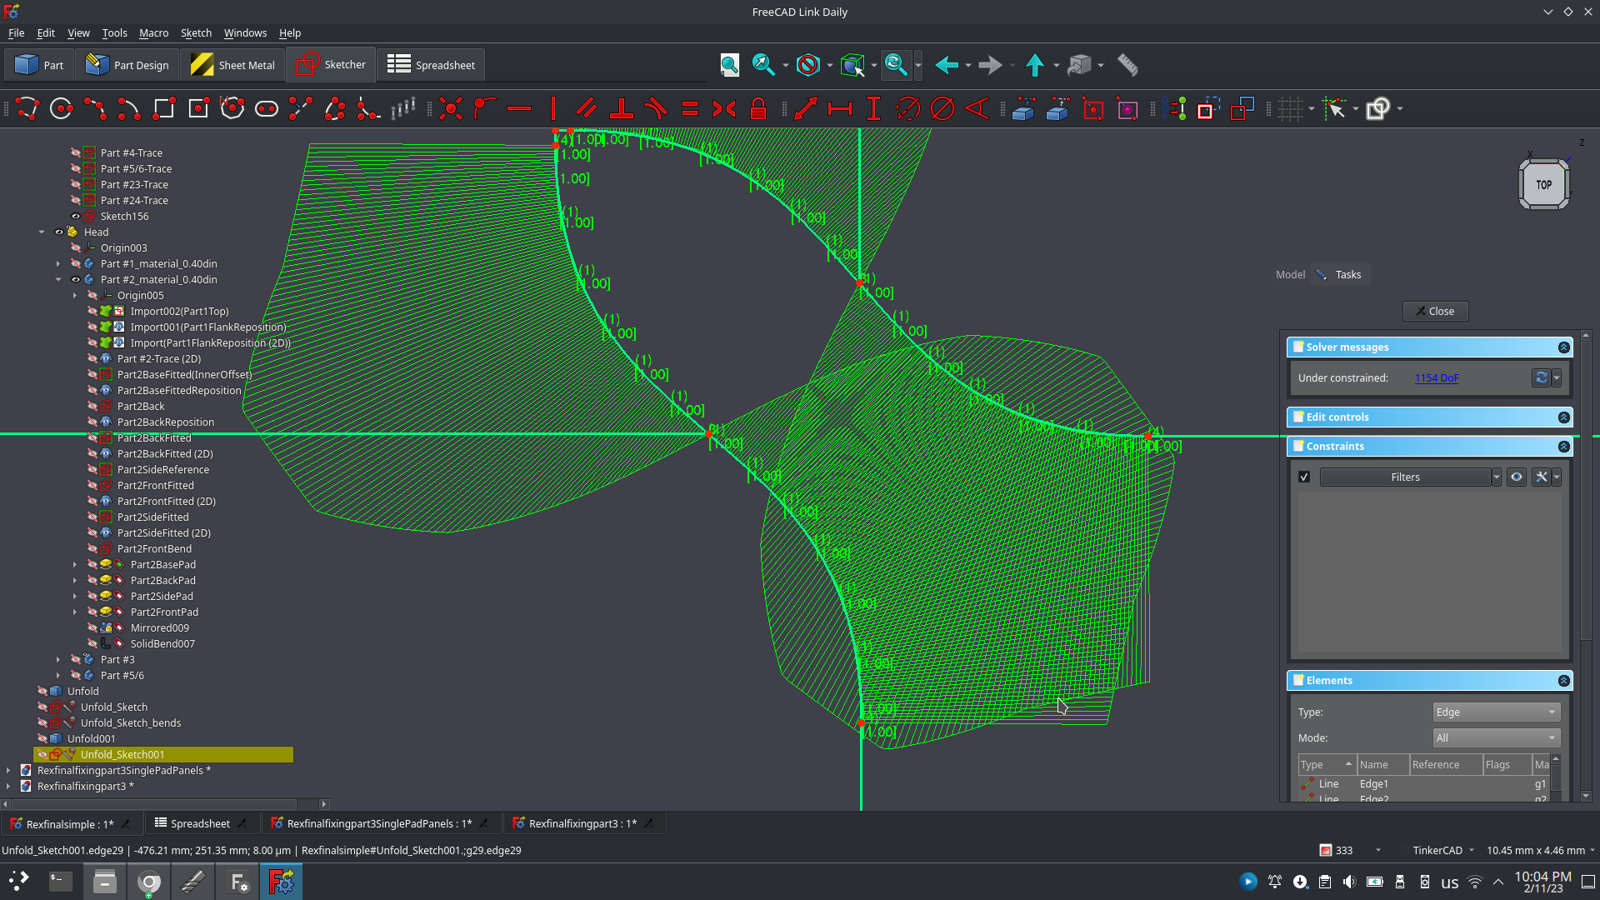Viewport: 1600px width, 900px height.
Task: Expand Part #3 in the model tree
Action: coord(57,659)
